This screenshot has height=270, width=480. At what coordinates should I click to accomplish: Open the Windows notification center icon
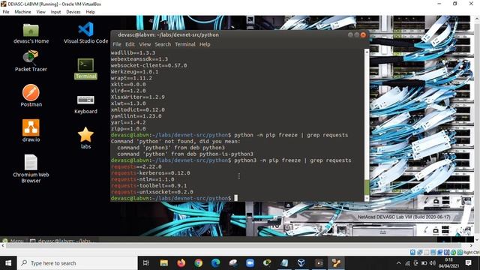click(468, 263)
